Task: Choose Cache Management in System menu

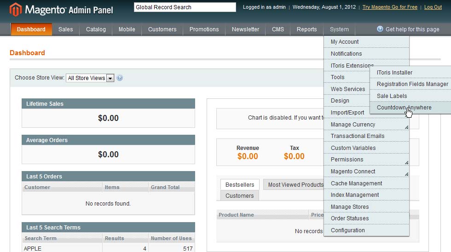Action: [x=356, y=183]
